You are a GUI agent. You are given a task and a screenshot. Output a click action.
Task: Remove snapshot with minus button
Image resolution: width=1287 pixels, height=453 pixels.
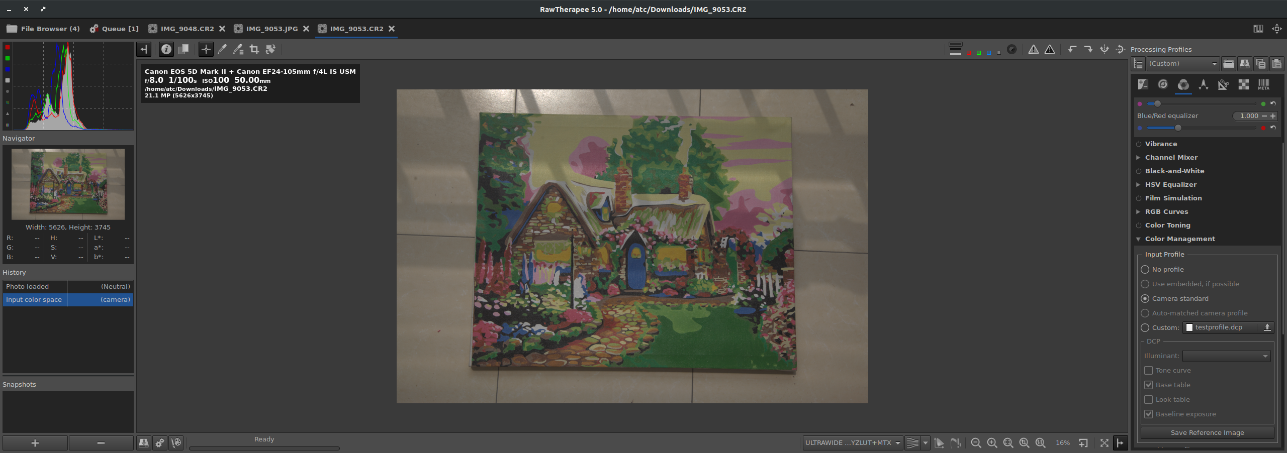click(101, 443)
